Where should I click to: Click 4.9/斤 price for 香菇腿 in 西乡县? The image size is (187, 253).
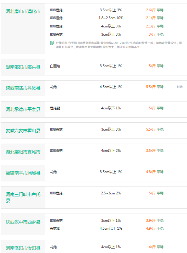point(151,228)
